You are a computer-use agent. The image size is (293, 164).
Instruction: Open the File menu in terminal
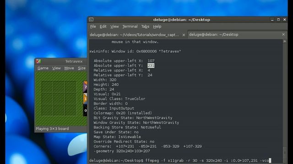coord(93,26)
